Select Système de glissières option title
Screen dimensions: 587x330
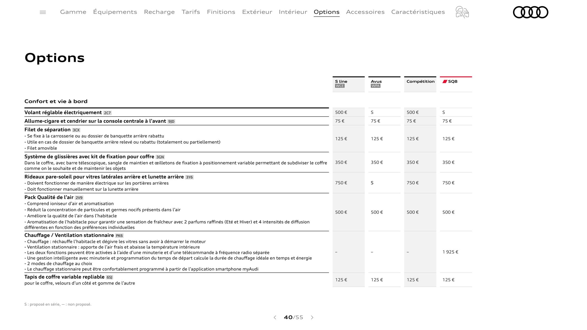point(89,156)
